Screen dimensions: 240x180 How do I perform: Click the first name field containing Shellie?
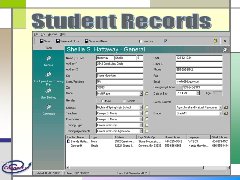click(125, 58)
